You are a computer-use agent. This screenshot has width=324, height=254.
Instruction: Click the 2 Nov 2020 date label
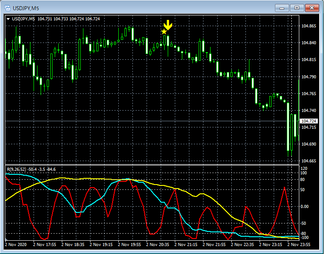(16, 244)
